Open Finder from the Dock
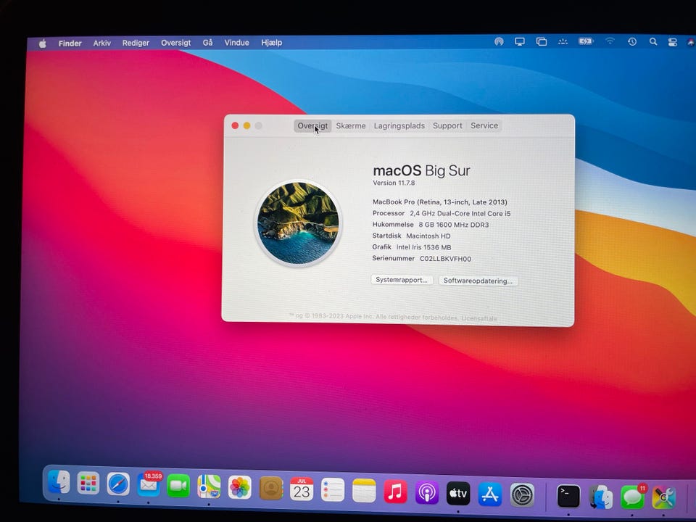696x522 pixels. [58, 482]
